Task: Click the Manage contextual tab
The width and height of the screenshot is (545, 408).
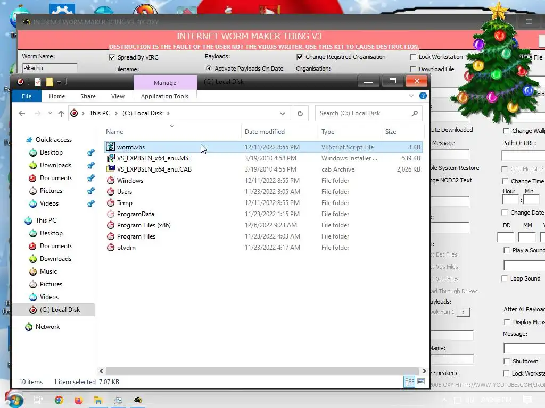Action: 165,83
